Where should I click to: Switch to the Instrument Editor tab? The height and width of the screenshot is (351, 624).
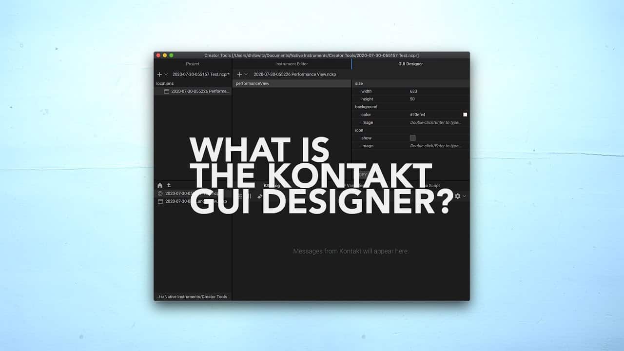pos(292,64)
